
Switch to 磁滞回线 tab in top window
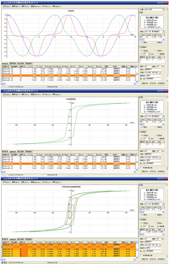coord(13,63)
